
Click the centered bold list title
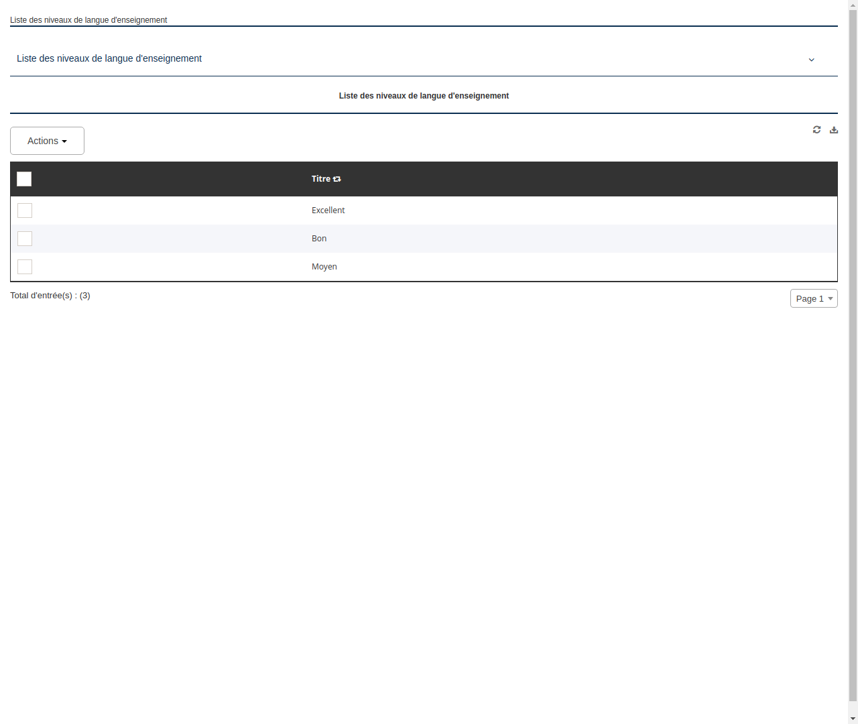(424, 96)
